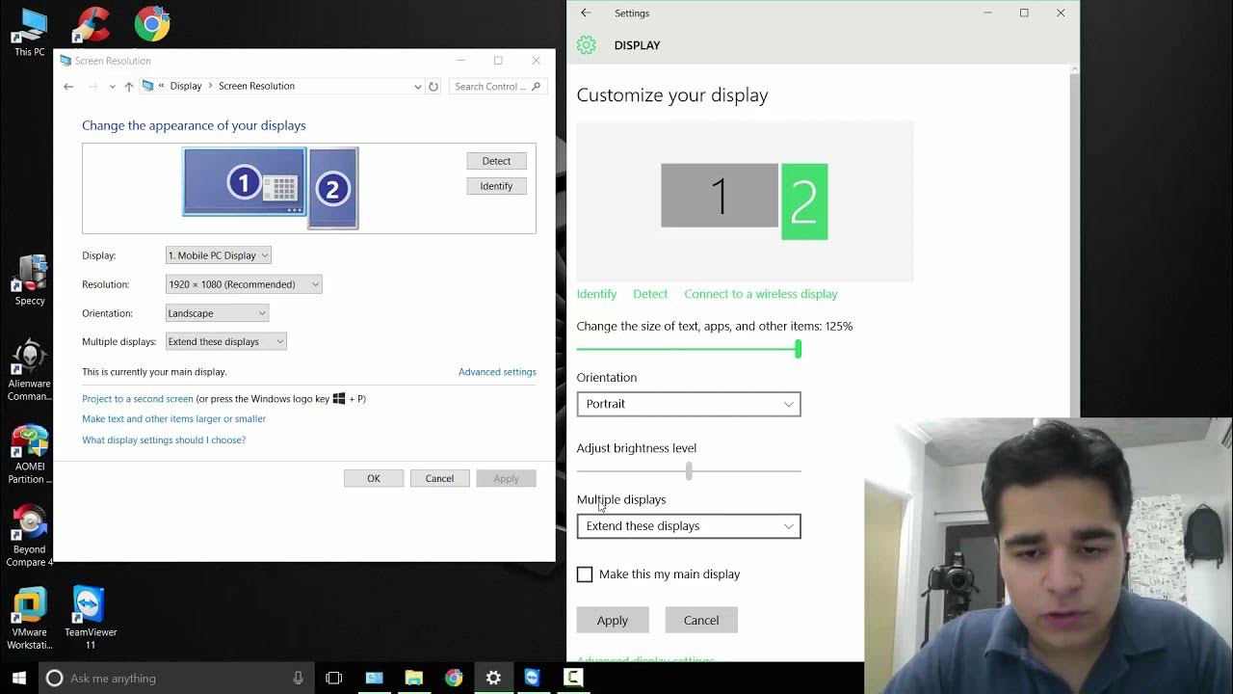Viewport: 1233px width, 694px height.
Task: Open Control Panel taskbar window icon
Action: [x=374, y=678]
